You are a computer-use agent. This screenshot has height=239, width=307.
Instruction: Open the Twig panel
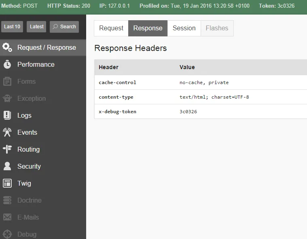[x=43, y=184]
